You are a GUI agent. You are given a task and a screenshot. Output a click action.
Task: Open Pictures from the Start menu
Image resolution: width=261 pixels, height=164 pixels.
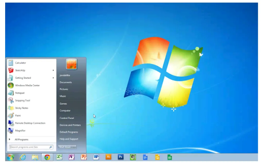64,89
